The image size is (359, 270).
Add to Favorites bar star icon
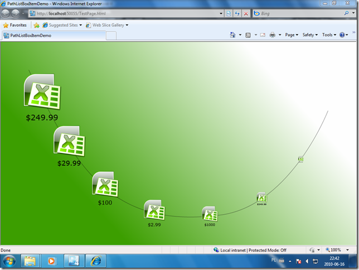(x=36, y=25)
